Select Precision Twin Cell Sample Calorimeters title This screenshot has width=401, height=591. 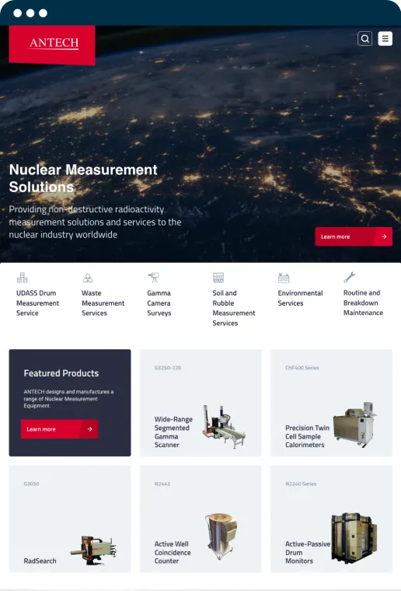tap(307, 436)
